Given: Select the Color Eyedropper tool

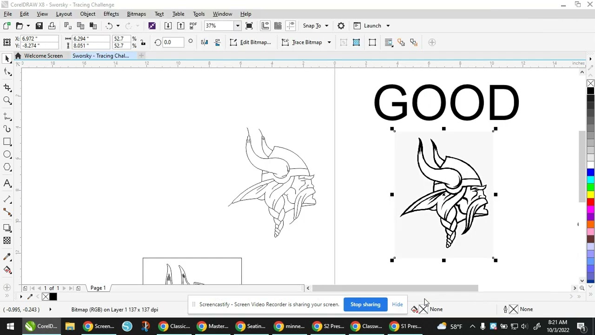Looking at the screenshot, I should (7, 257).
